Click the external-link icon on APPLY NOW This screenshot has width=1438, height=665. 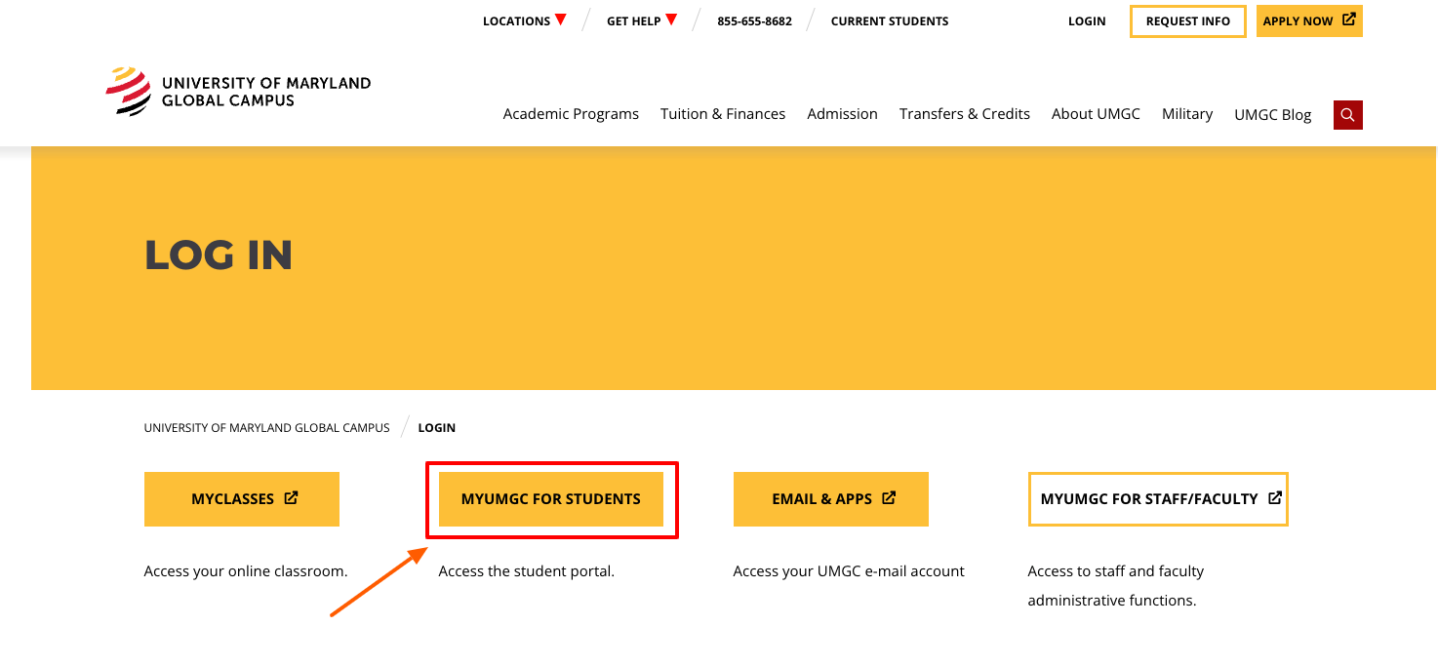[1347, 20]
